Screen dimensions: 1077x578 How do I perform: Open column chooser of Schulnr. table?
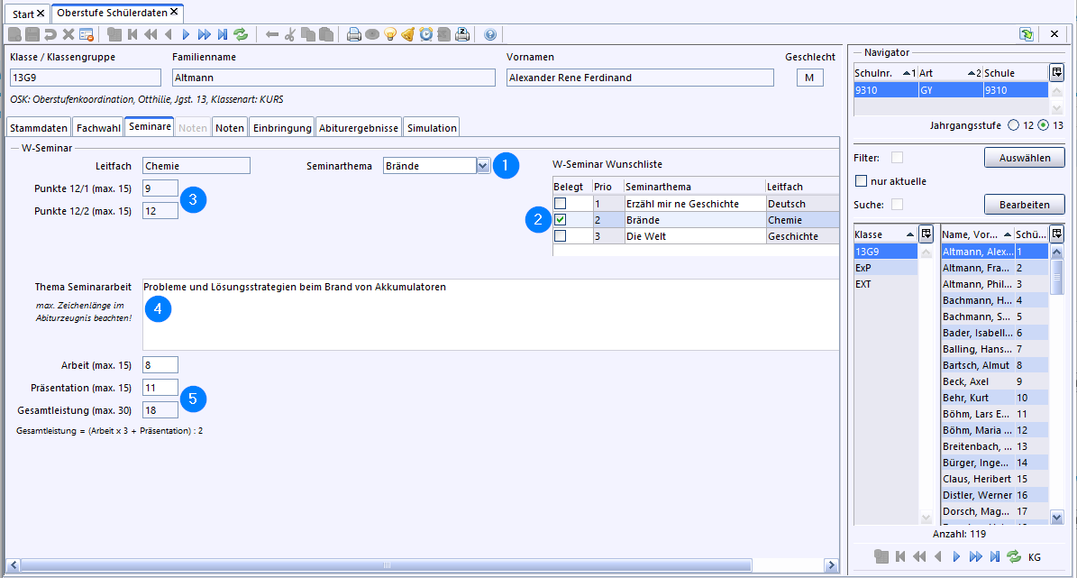coord(1056,72)
